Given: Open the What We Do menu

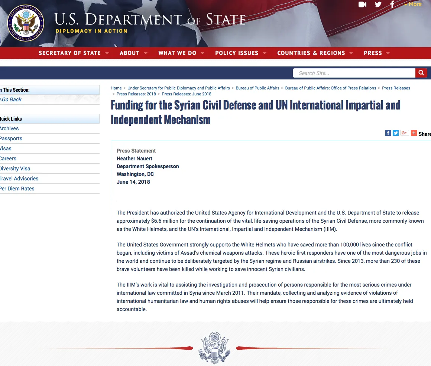Looking at the screenshot, I should pyautogui.click(x=177, y=53).
